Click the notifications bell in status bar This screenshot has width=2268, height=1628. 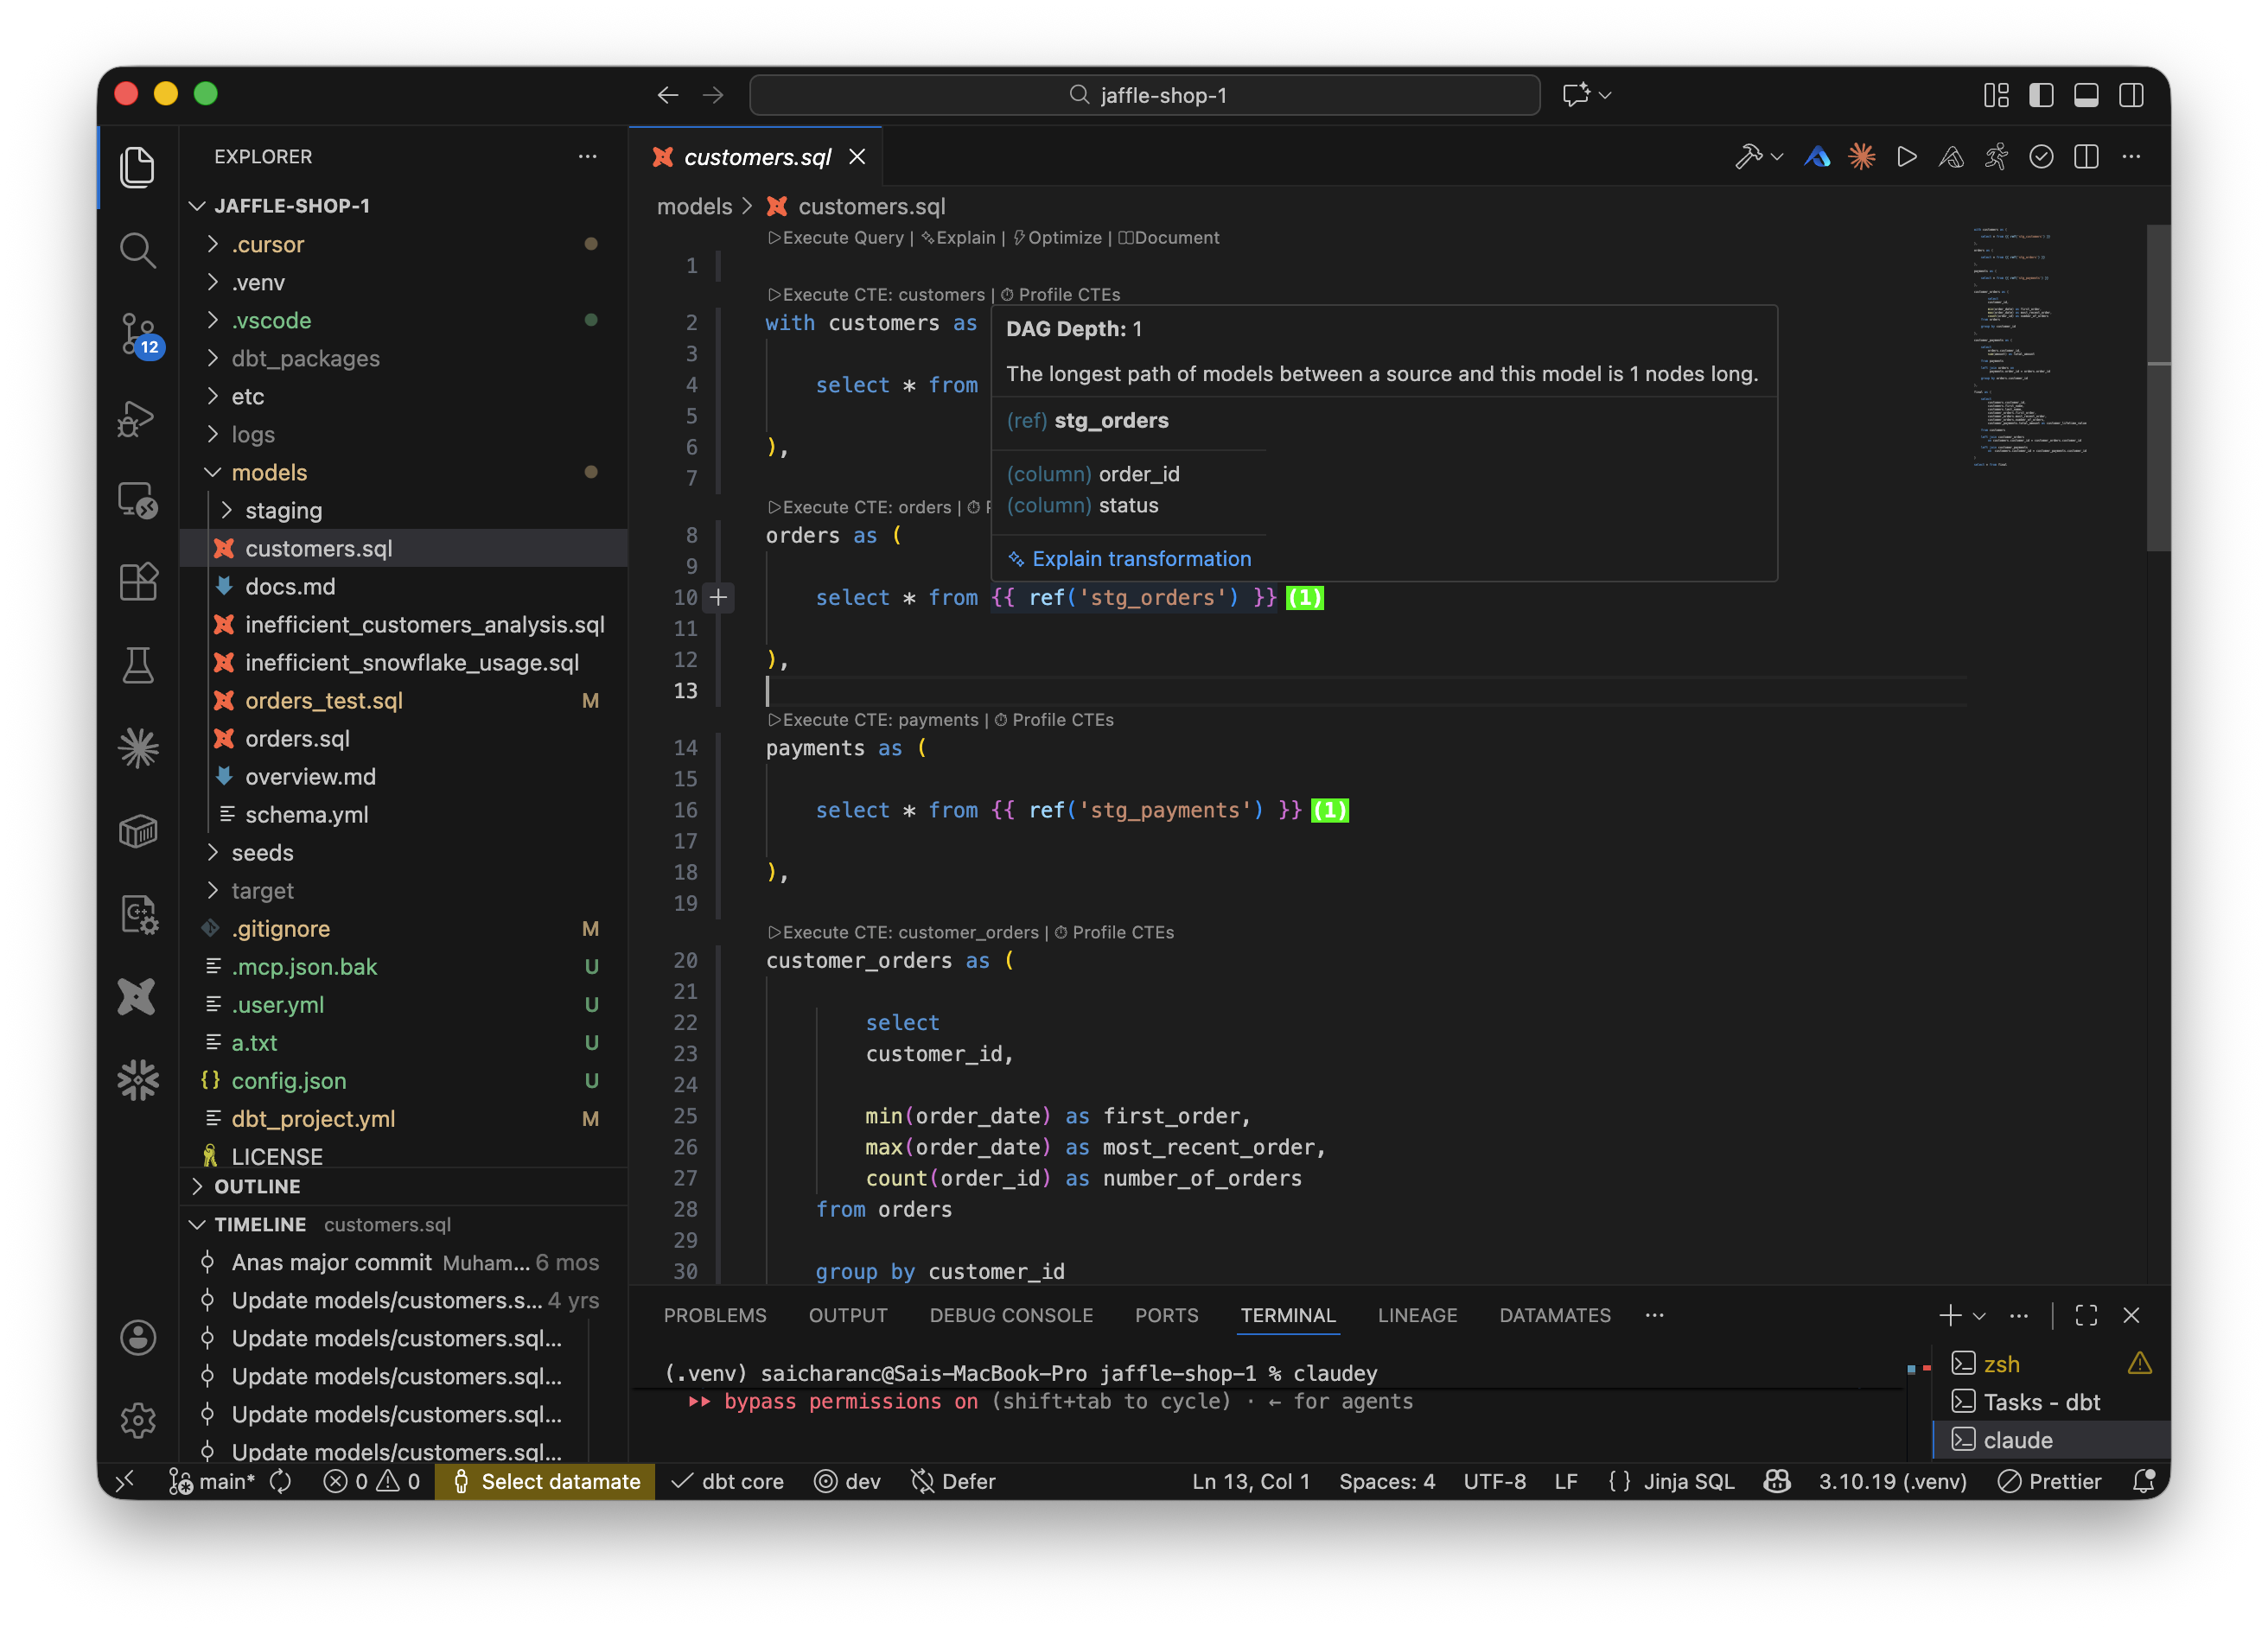tap(2143, 1481)
